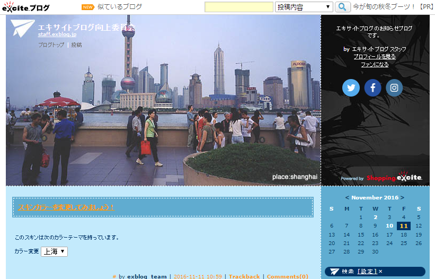Click the magnifier search button

click(342, 7)
